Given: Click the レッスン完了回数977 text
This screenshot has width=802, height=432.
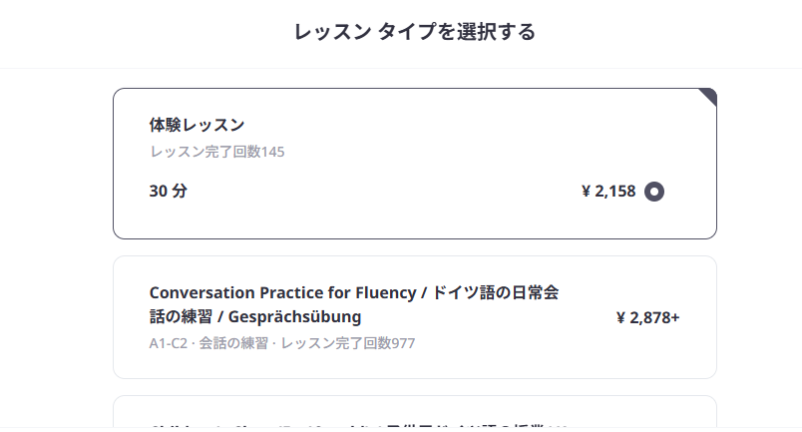Looking at the screenshot, I should [348, 343].
